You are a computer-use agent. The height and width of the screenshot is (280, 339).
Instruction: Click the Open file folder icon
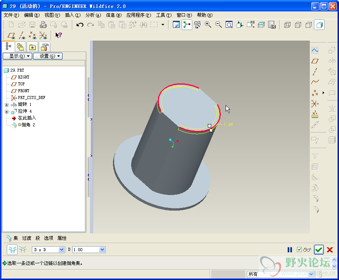pyautogui.click(x=22, y=25)
